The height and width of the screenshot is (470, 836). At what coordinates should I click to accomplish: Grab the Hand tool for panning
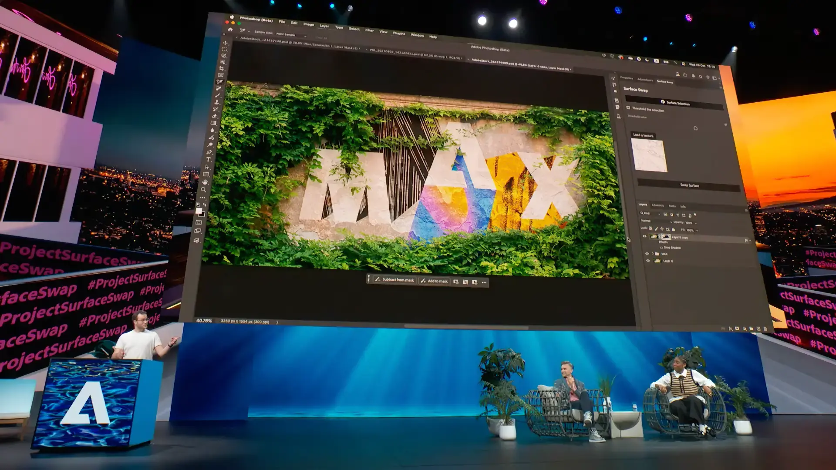coord(205,182)
